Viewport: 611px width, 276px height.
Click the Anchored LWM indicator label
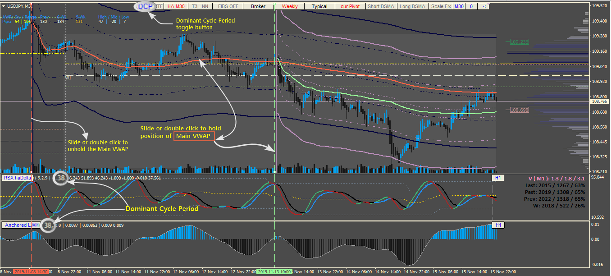pos(21,225)
